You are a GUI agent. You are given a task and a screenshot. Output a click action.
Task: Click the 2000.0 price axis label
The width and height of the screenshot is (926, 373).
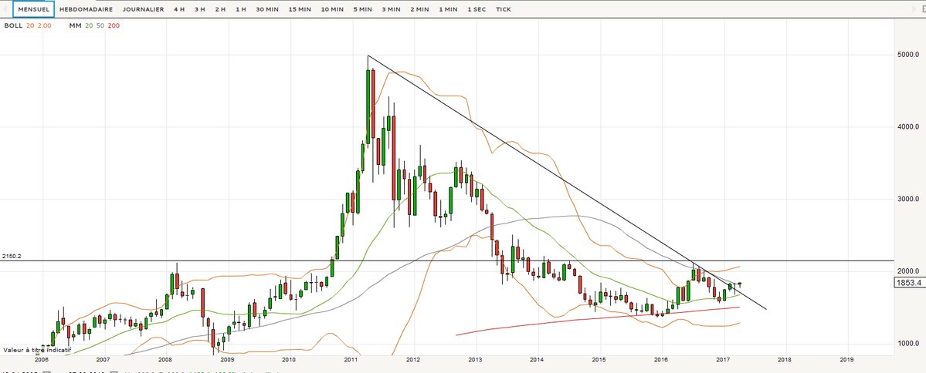coord(907,271)
